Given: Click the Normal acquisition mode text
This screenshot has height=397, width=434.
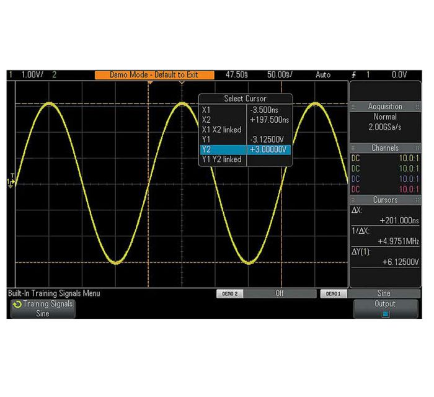Looking at the screenshot, I should tap(385, 117).
